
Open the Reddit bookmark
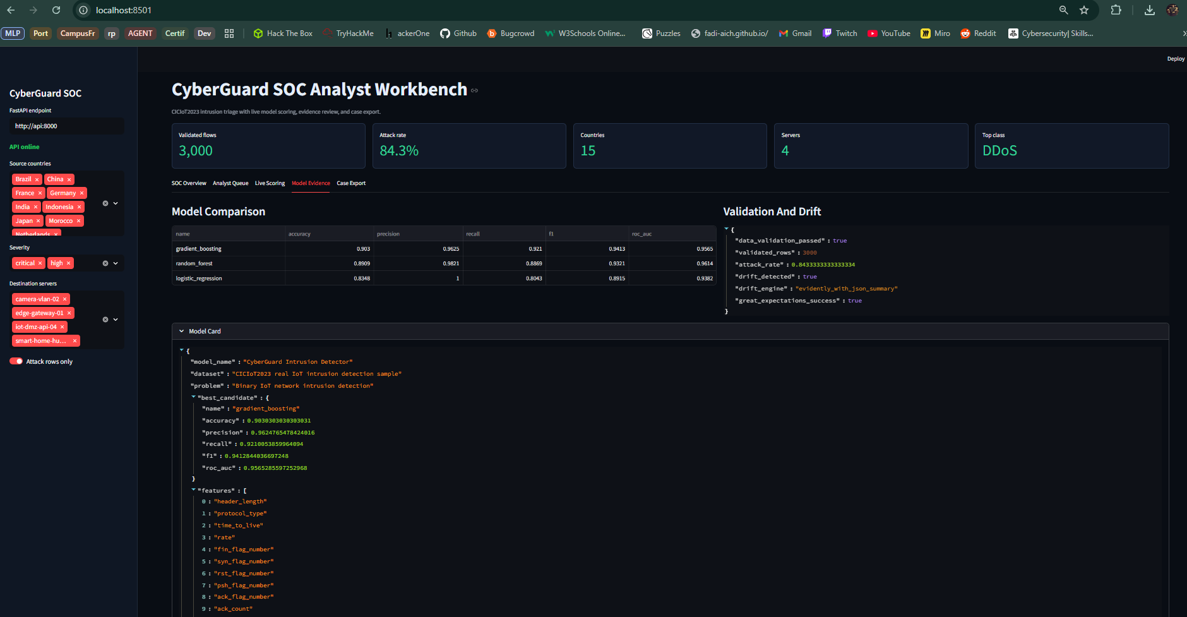pyautogui.click(x=978, y=33)
